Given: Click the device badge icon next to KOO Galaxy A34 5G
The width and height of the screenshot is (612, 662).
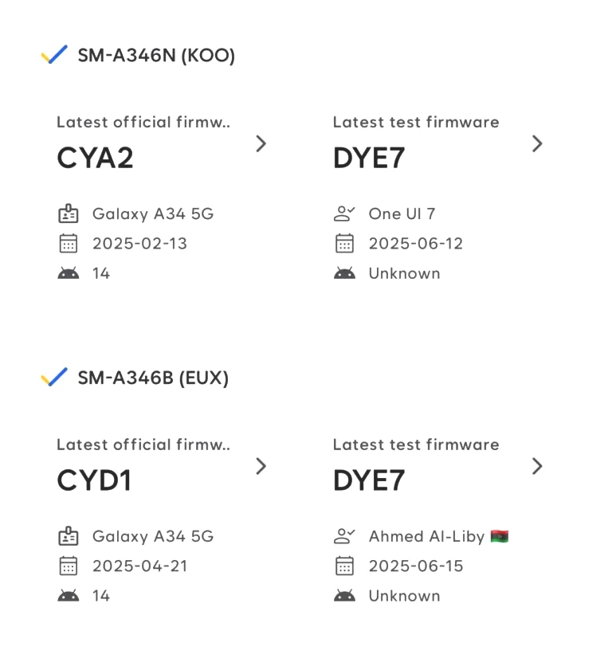Looking at the screenshot, I should (68, 213).
